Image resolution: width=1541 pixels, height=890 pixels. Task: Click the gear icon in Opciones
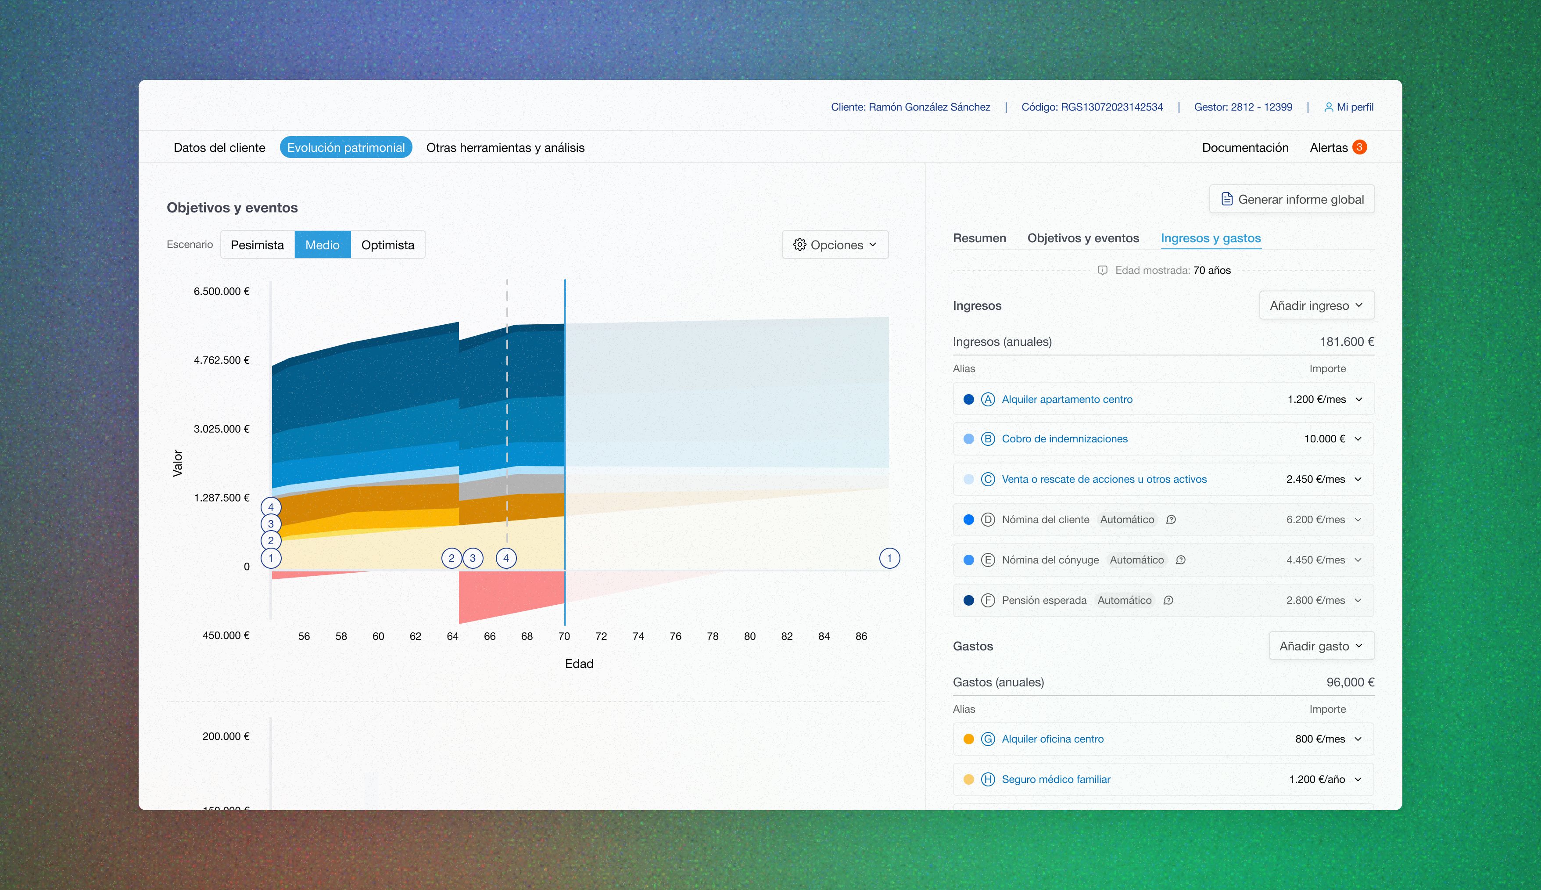[x=799, y=245]
